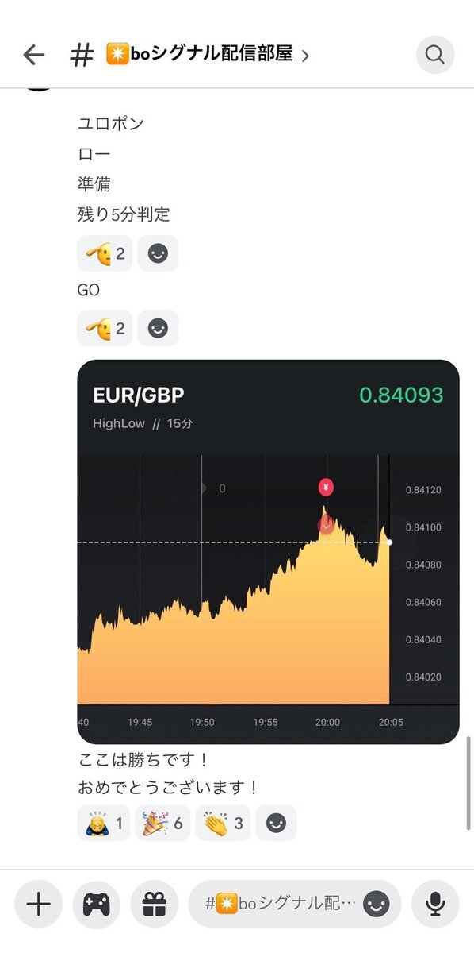Toggle bowing person reaction with count 1
The image size is (474, 953).
click(x=104, y=823)
